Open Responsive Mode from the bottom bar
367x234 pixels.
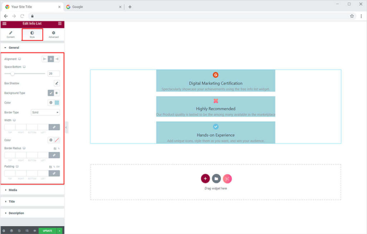(x=27, y=231)
